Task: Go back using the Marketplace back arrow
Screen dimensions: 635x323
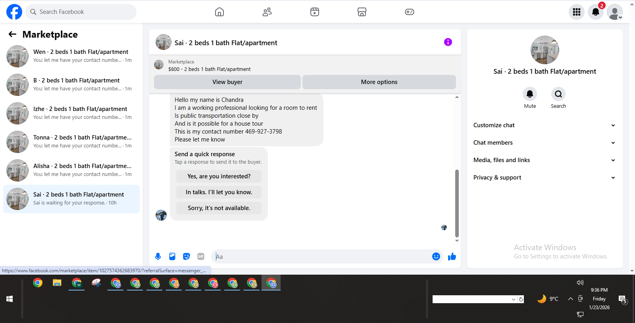Action: coord(12,34)
